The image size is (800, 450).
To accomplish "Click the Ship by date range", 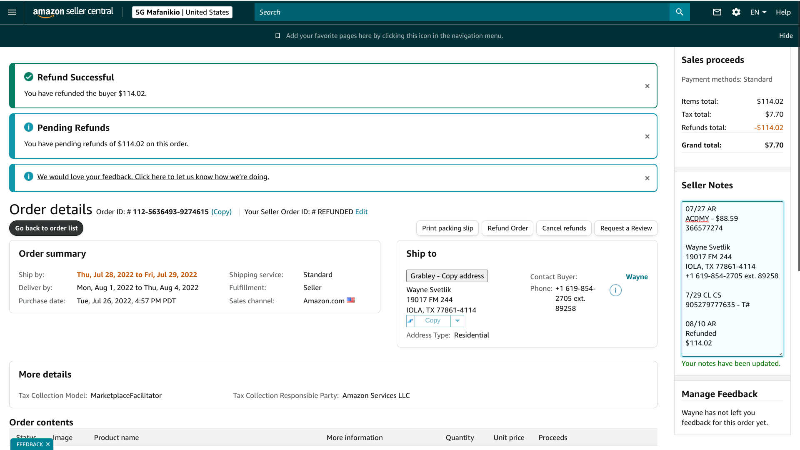I will click(x=137, y=275).
